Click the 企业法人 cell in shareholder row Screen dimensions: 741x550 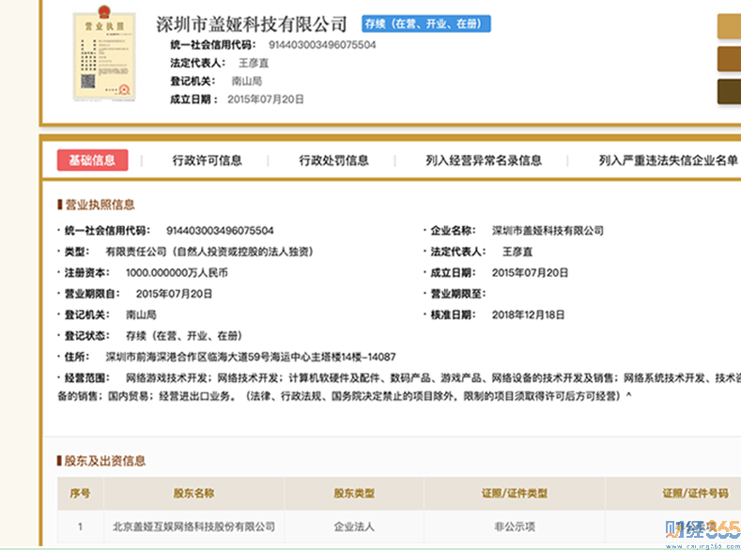pyautogui.click(x=354, y=527)
